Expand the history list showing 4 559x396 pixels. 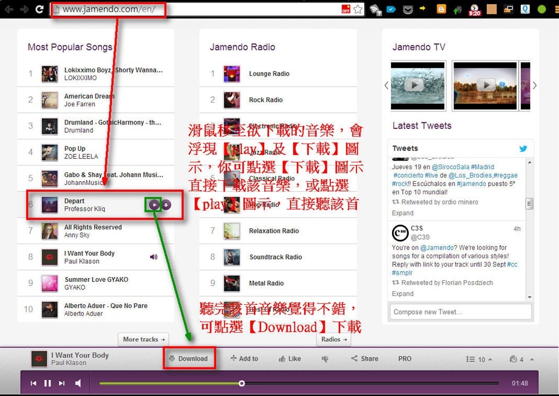(516, 359)
